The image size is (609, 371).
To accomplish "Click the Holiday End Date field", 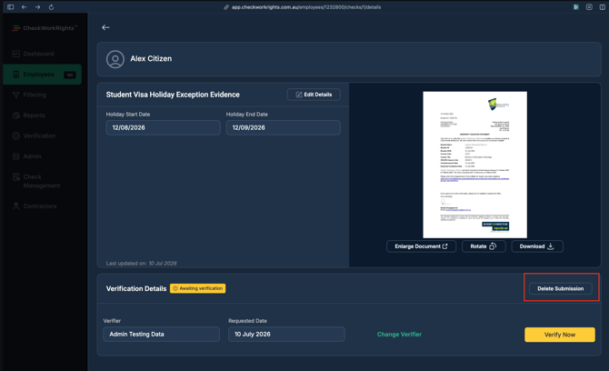I will point(283,127).
